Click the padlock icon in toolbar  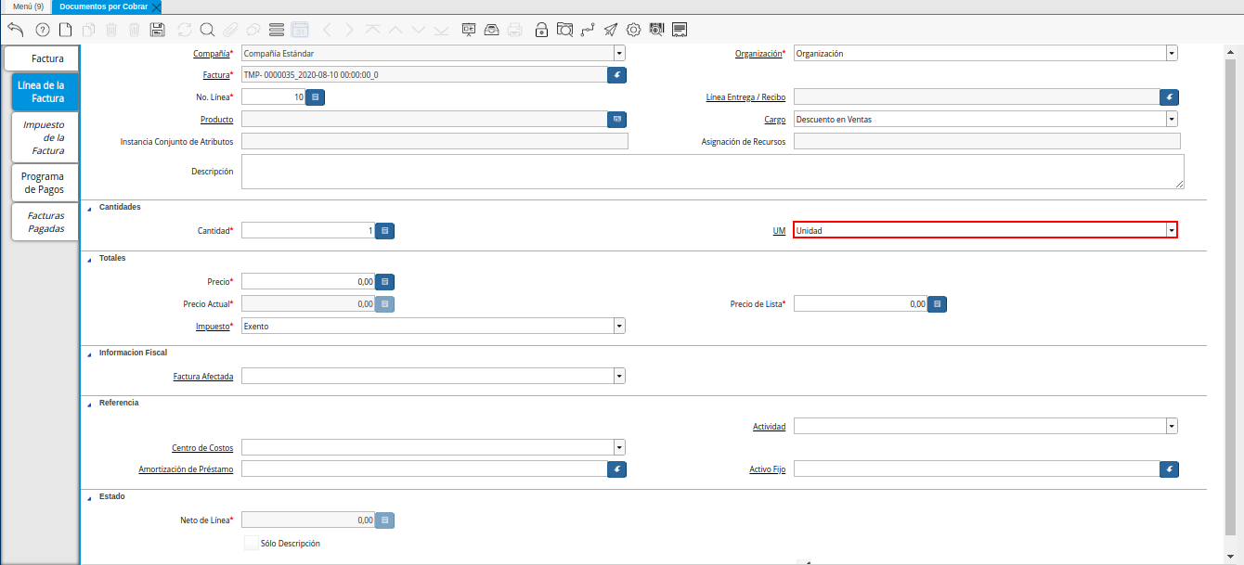tap(541, 30)
